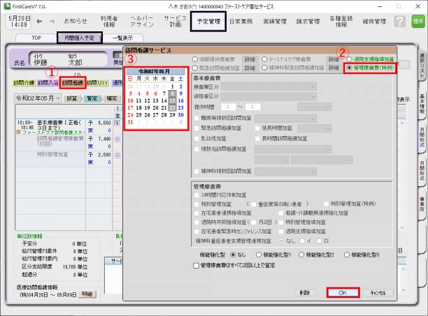Select the 訪問リハ service tag
The width and height of the screenshot is (428, 316).
tap(97, 84)
